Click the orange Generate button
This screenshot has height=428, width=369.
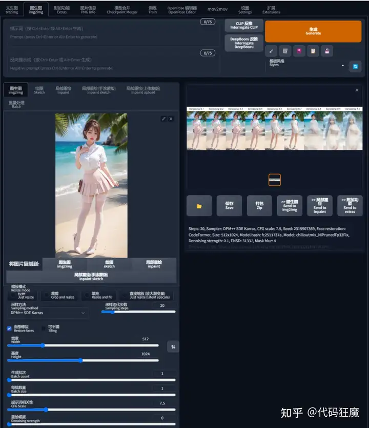click(313, 31)
